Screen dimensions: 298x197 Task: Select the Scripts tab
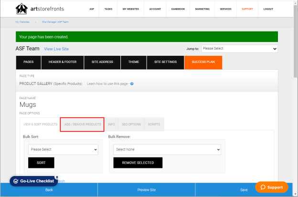tap(154, 124)
